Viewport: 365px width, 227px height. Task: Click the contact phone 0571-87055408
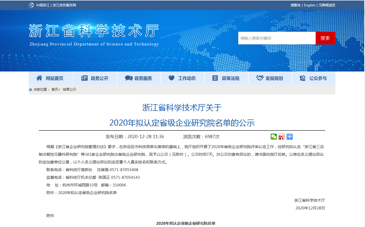(124, 170)
